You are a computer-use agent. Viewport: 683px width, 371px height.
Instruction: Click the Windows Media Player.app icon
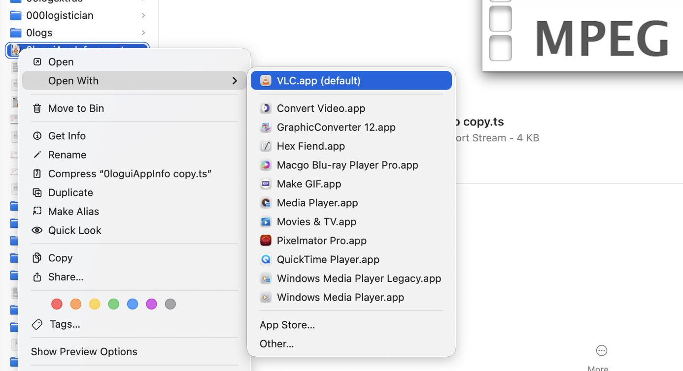point(266,297)
